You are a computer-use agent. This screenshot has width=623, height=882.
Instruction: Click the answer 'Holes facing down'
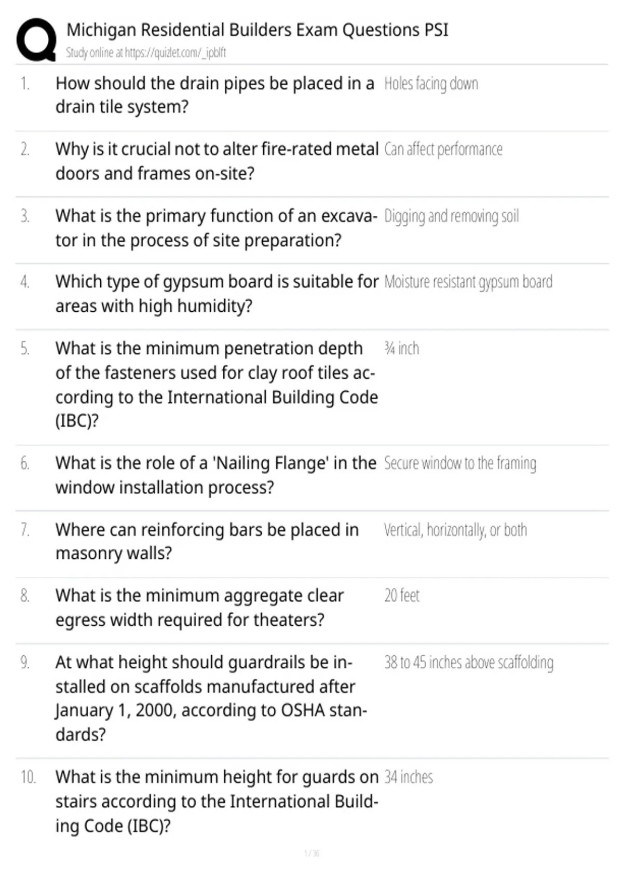point(431,84)
